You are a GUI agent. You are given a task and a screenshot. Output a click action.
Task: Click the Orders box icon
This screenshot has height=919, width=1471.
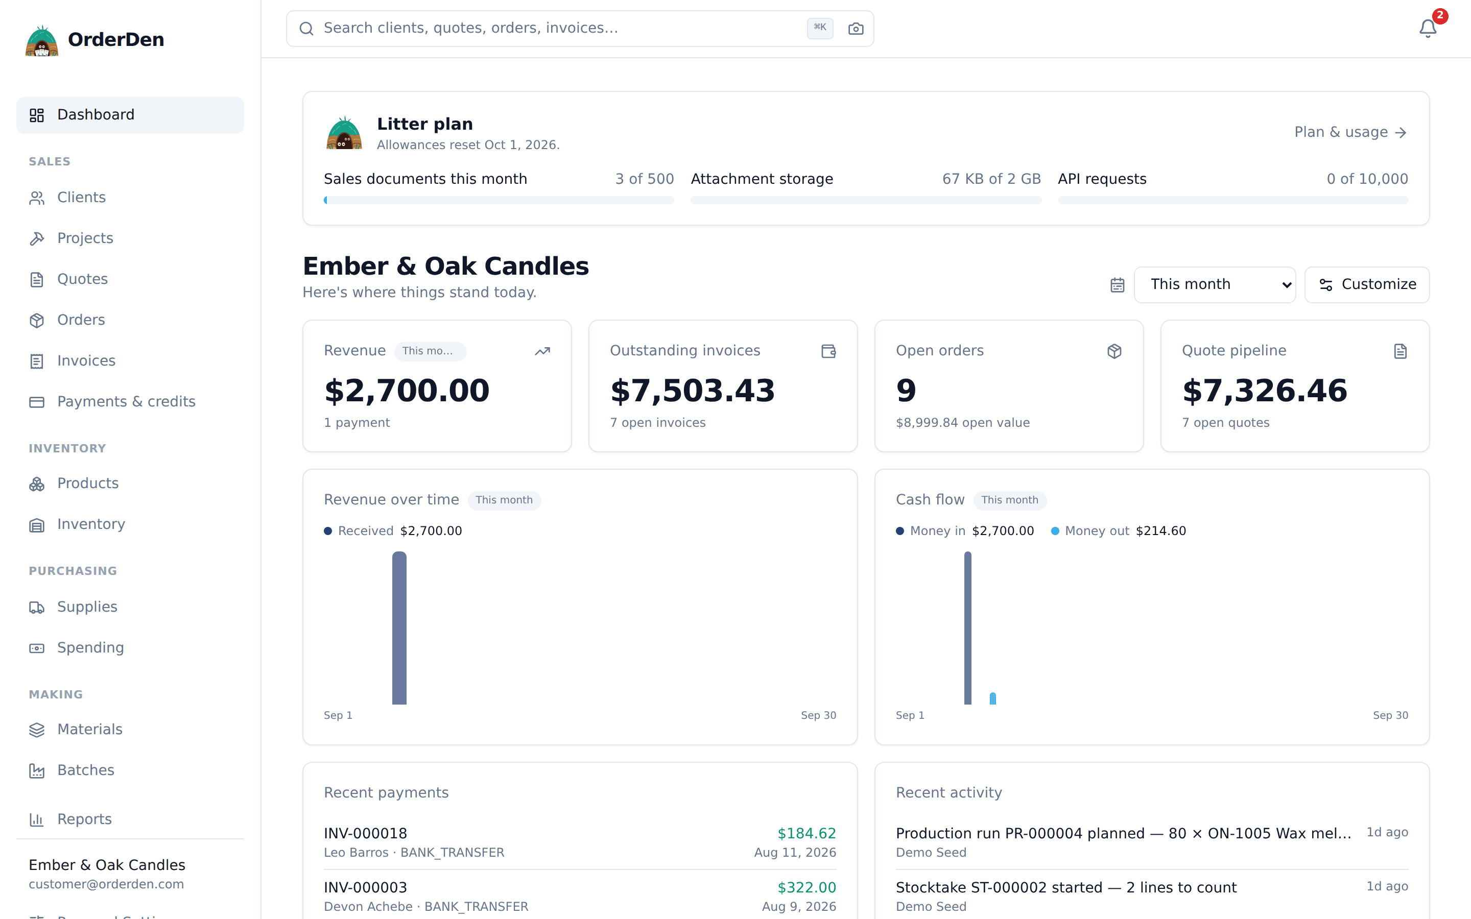pos(36,320)
